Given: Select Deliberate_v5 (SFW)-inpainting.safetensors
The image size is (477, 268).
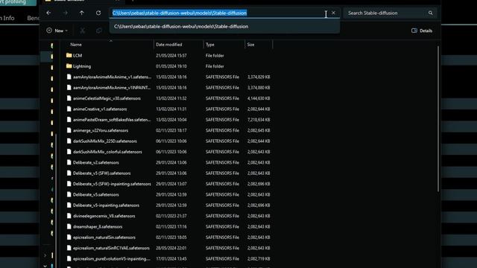Looking at the screenshot, I should (112, 184).
